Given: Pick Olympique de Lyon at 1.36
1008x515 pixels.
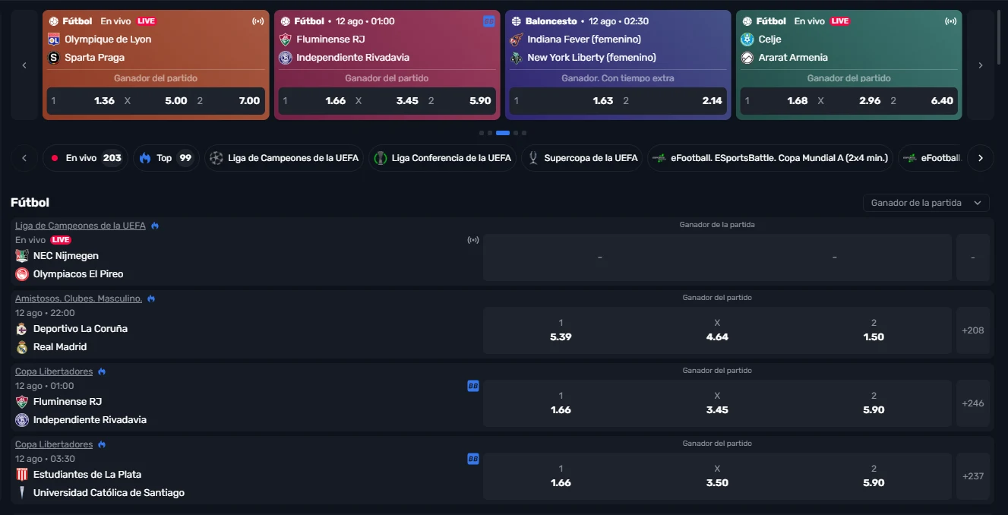Looking at the screenshot, I should 83,100.
